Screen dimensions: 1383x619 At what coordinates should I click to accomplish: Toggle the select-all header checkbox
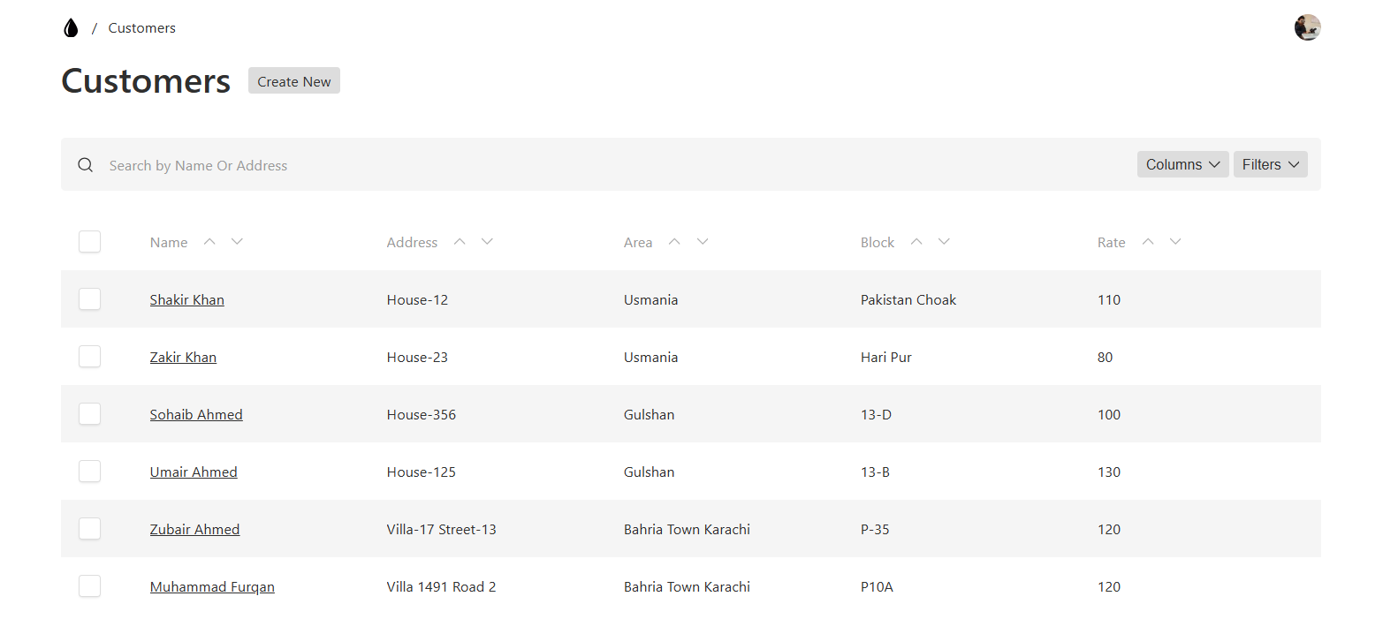click(x=89, y=242)
